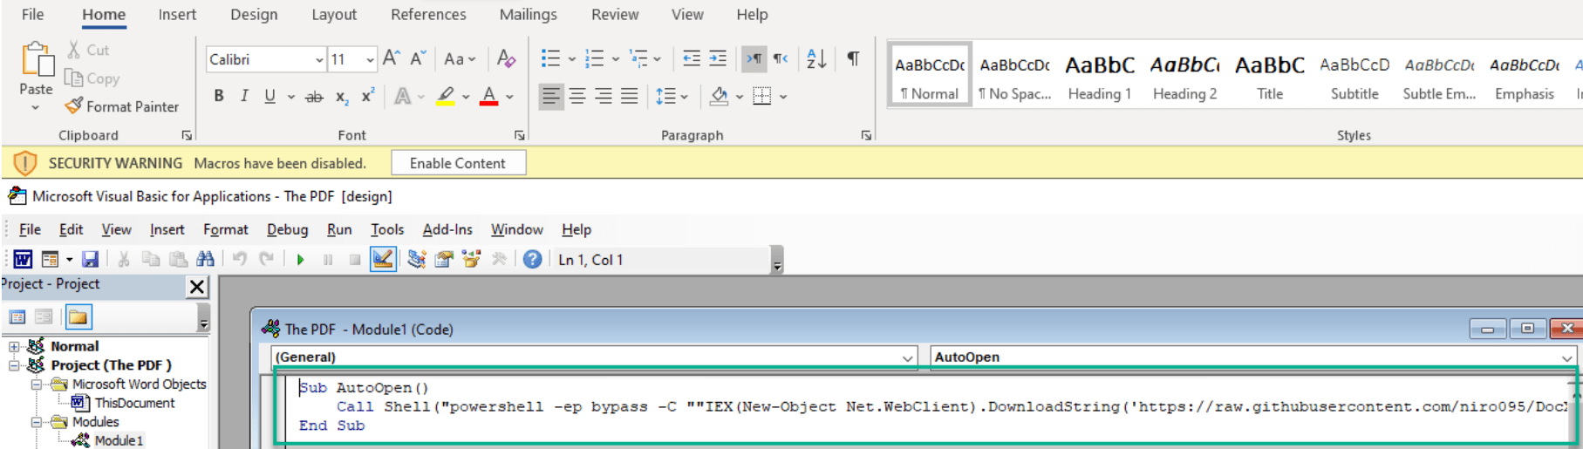Screen dimensions: 1583x449
Task: Decrease font size with Shrink Font icon
Action: 418,58
